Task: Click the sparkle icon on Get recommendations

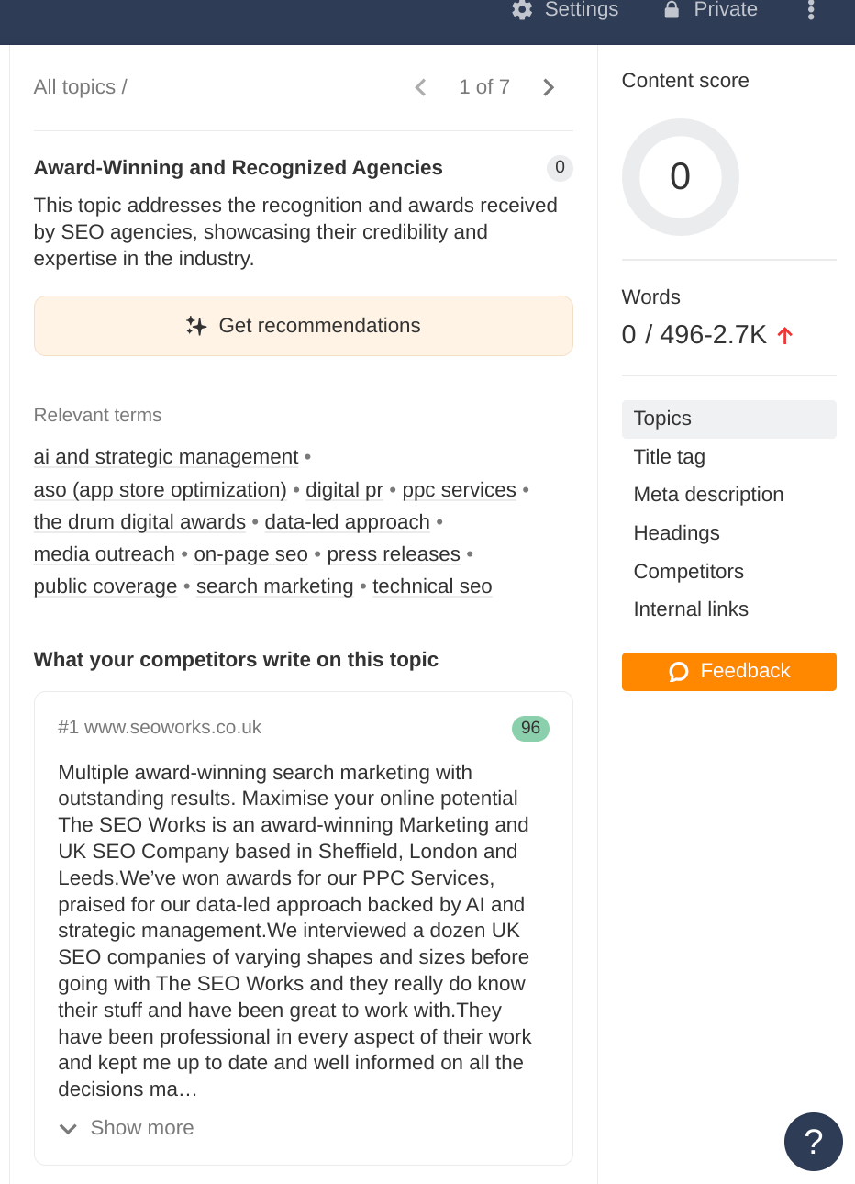Action: (x=197, y=326)
